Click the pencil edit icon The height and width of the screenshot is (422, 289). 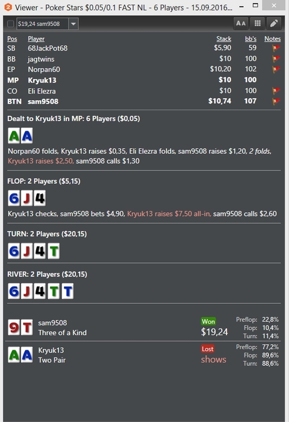coord(274,24)
